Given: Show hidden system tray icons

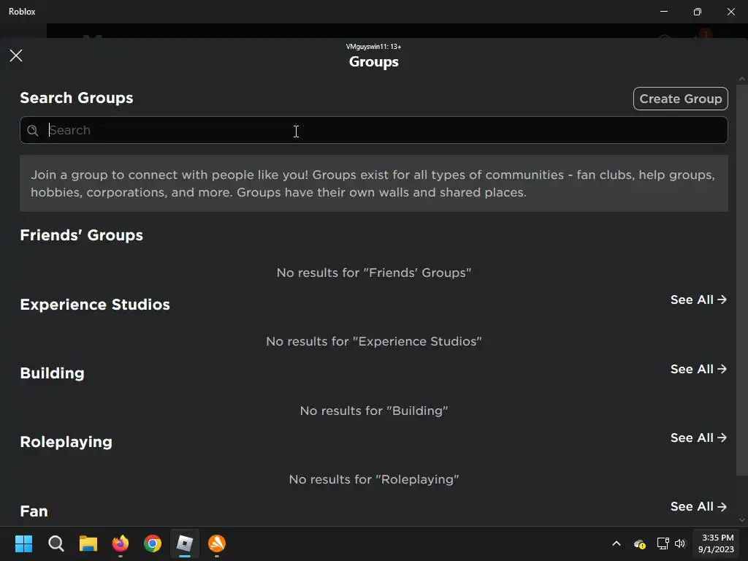Looking at the screenshot, I should [x=617, y=543].
